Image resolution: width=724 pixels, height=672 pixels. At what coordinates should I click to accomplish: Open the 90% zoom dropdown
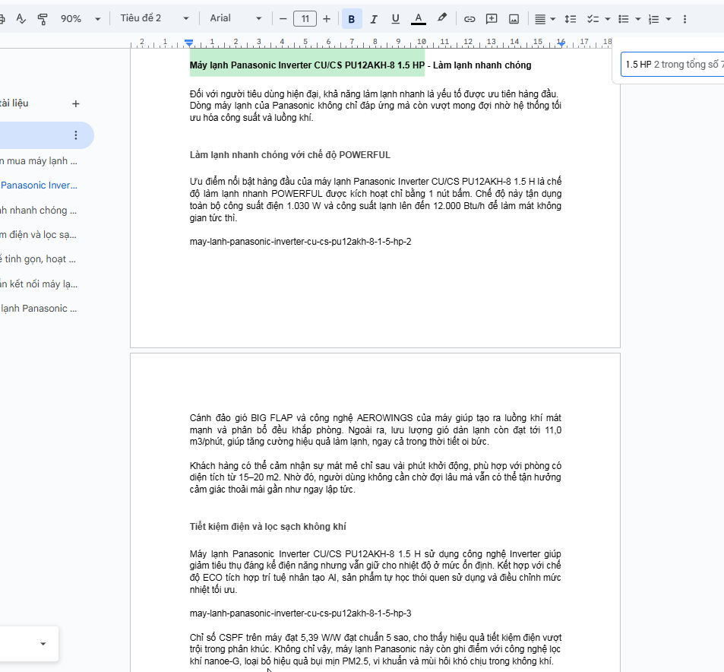point(81,19)
